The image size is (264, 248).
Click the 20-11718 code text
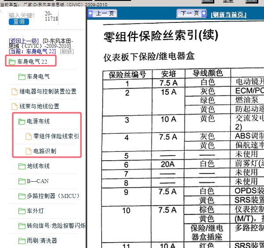(x=51, y=16)
